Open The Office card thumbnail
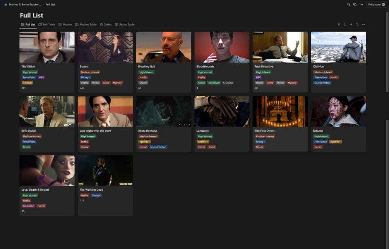Viewport: 389px width, 249px height. (x=47, y=47)
